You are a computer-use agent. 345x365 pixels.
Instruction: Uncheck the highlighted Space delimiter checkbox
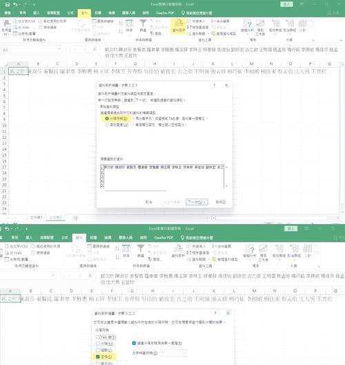(98, 357)
